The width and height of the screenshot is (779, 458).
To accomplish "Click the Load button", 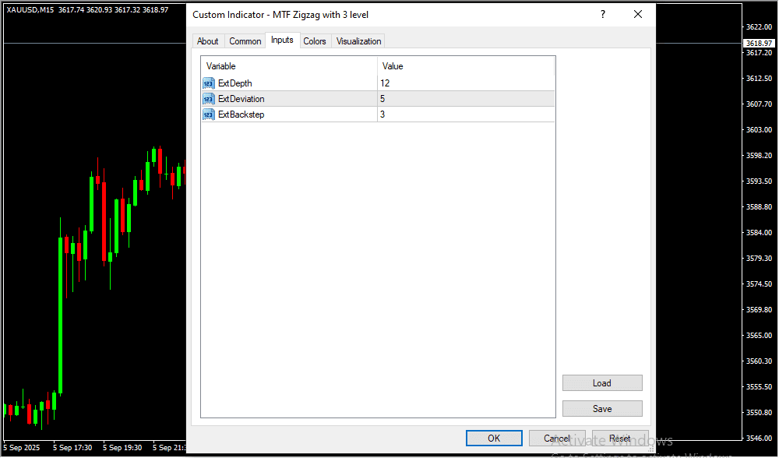I will pyautogui.click(x=602, y=383).
